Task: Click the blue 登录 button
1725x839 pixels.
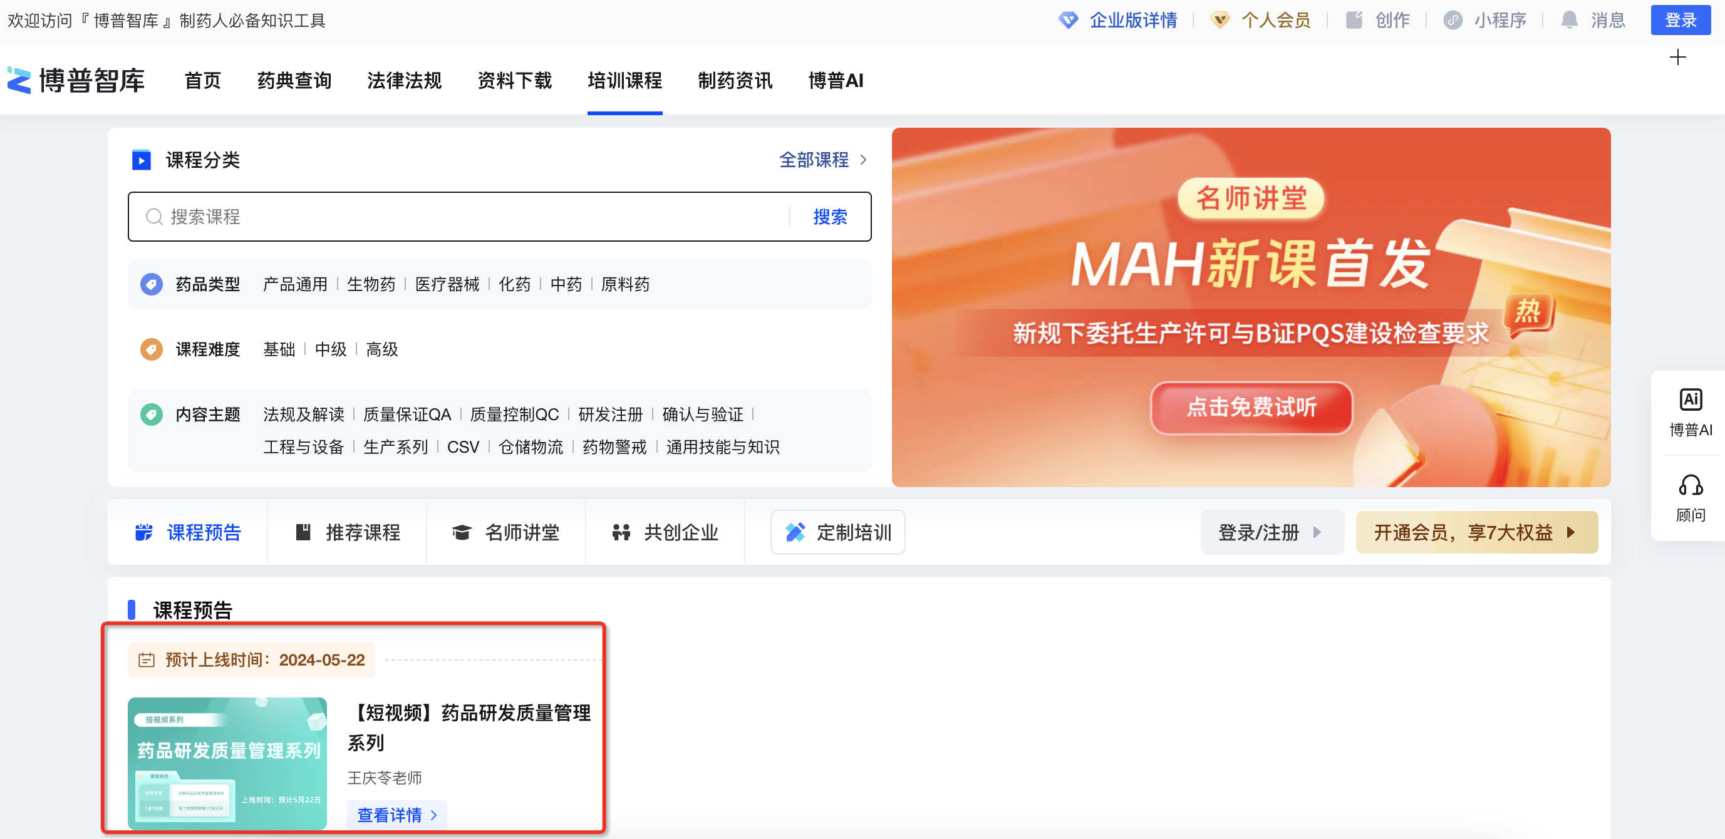Action: [x=1681, y=20]
